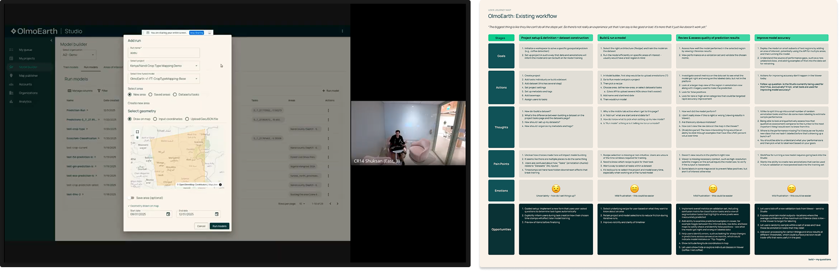
Task: Go to the next table page
Action: 337,204
